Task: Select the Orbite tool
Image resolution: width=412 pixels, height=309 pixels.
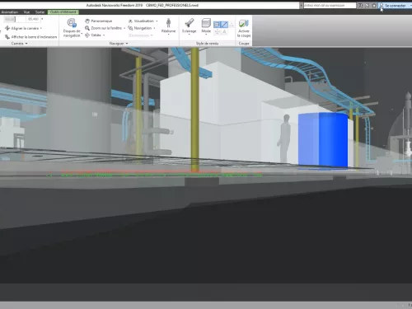Action: (x=93, y=35)
